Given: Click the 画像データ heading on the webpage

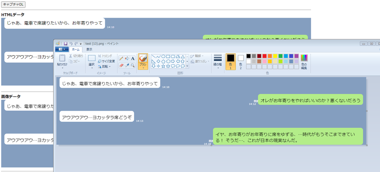Looking at the screenshot, I should tap(11, 96).
